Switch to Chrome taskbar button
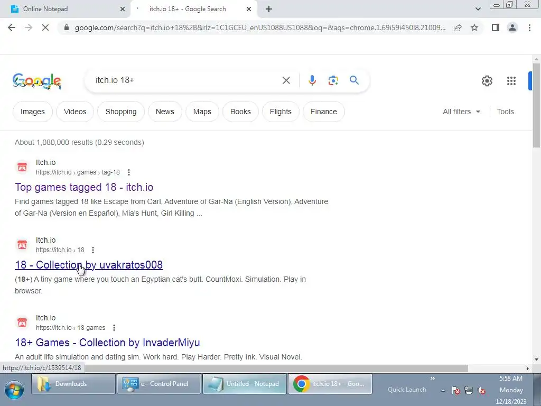This screenshot has height=406, width=541. tap(330, 384)
